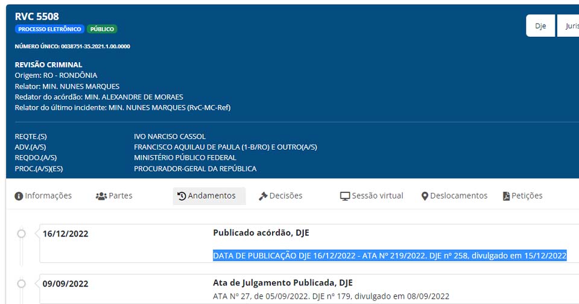Click the history clock icon beside Andamentos
Image resolution: width=579 pixels, height=304 pixels.
[182, 196]
